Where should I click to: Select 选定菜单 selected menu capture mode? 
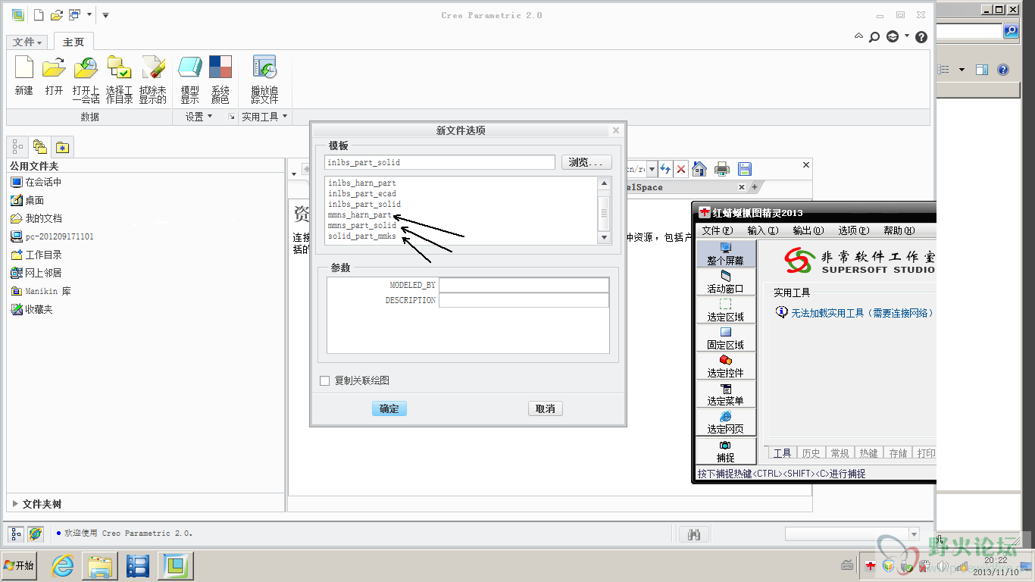tap(725, 394)
